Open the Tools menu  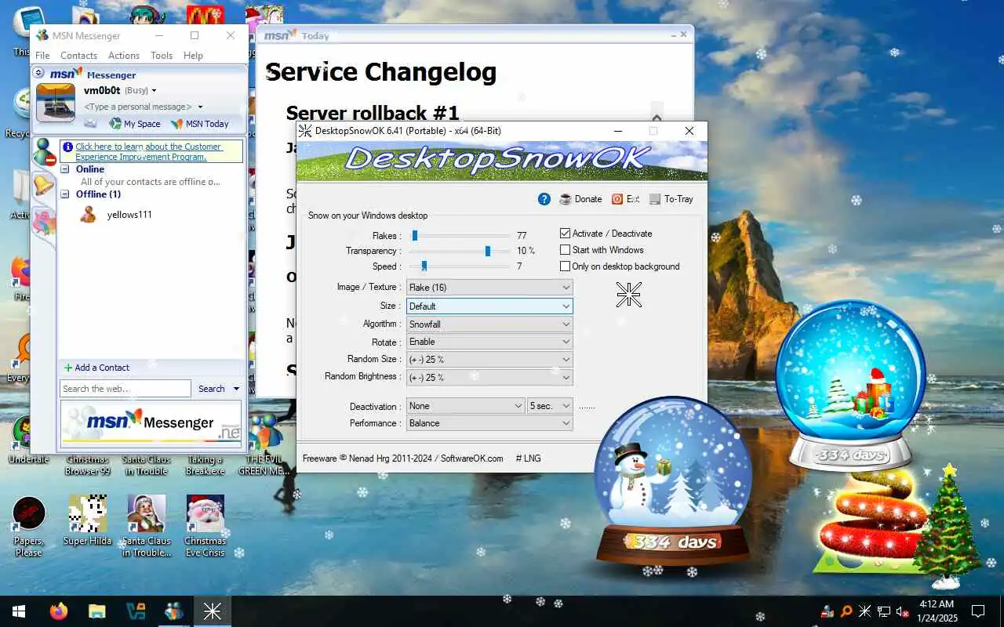coord(162,56)
